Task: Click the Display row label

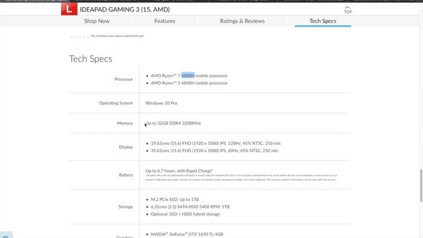Action: 126,147
